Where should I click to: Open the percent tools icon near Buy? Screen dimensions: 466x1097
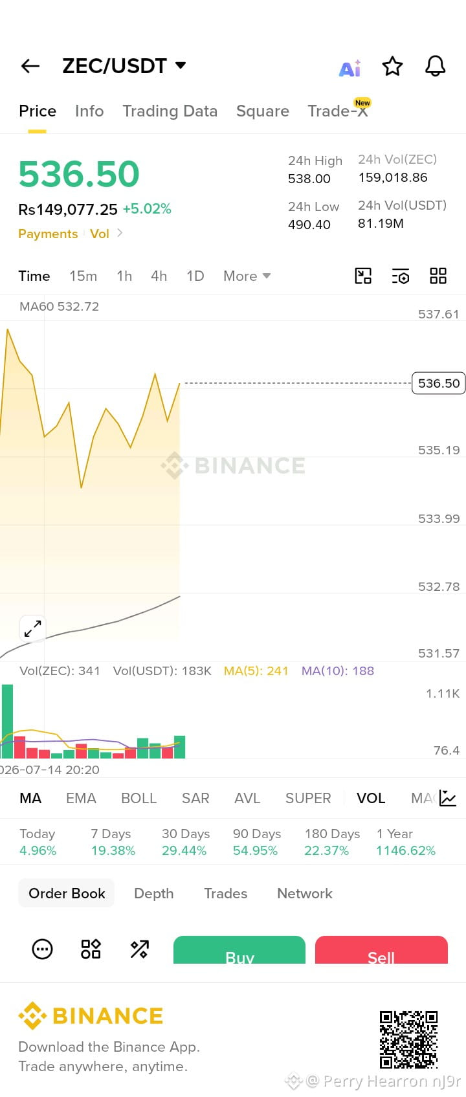139,949
